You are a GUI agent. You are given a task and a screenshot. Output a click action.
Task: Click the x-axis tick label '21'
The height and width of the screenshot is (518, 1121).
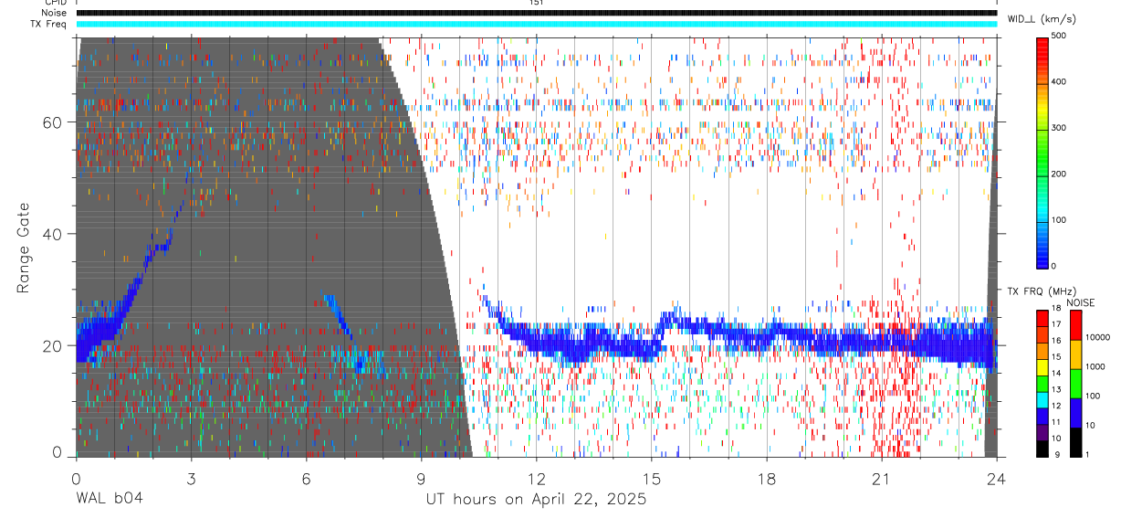click(882, 479)
